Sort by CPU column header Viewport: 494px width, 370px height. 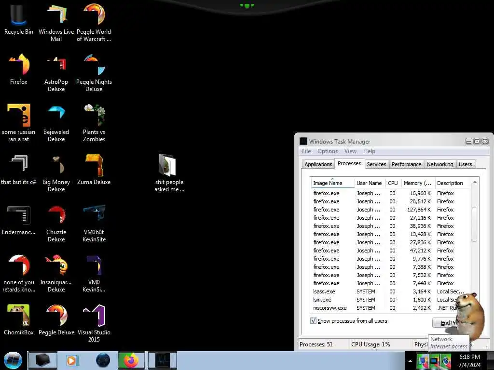pyautogui.click(x=393, y=183)
